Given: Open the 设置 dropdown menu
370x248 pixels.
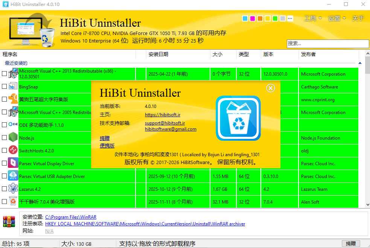Looking at the screenshot, I should (337, 18).
